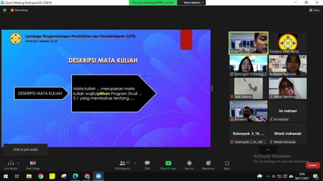Open the View Options dropdown
Screen dimensions: 323x181
(193, 3)
